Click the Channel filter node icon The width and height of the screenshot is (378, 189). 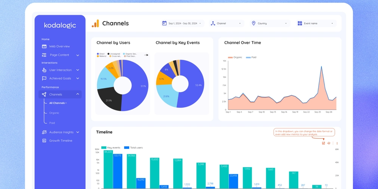[213, 23]
